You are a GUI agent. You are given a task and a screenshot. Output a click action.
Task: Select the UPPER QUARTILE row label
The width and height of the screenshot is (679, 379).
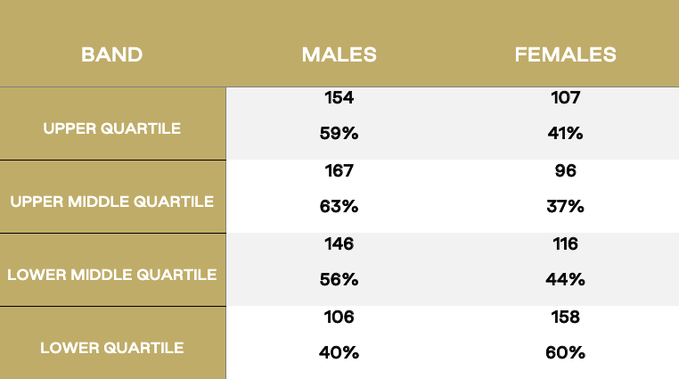(111, 128)
